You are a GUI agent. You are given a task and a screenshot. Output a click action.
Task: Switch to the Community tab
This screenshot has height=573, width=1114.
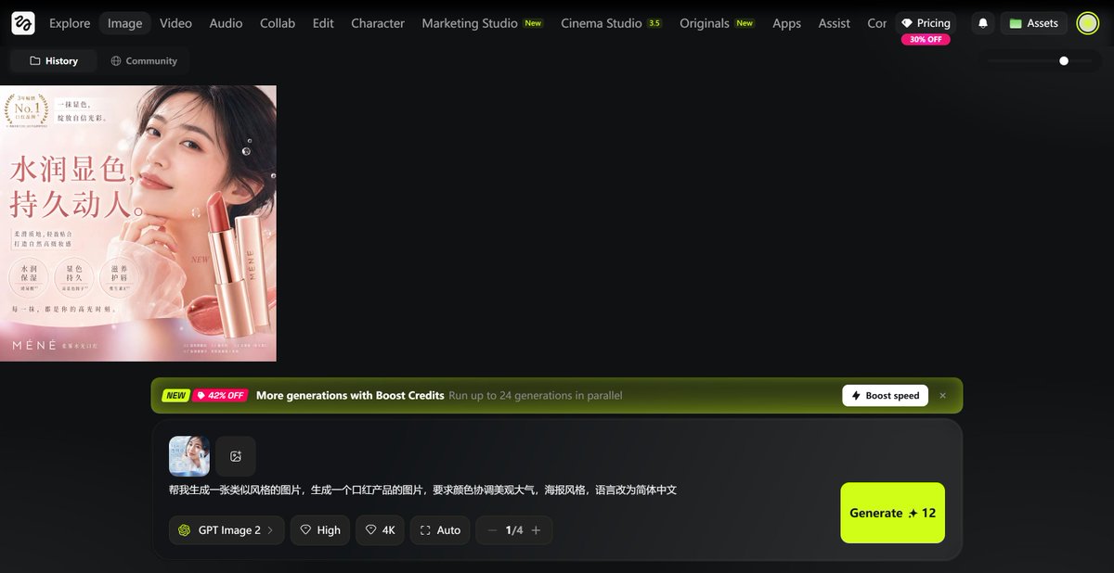click(144, 61)
